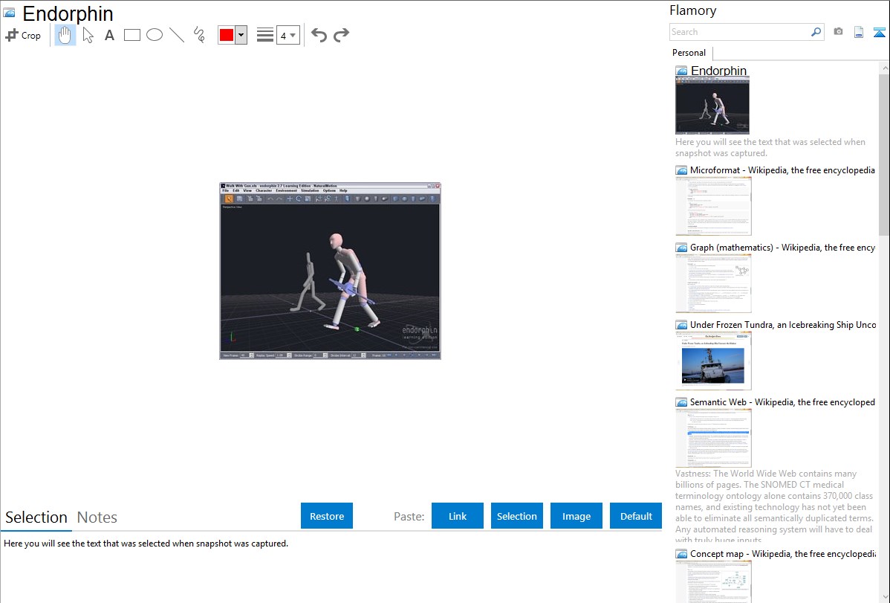Select the arrow pointer tool

pos(88,35)
